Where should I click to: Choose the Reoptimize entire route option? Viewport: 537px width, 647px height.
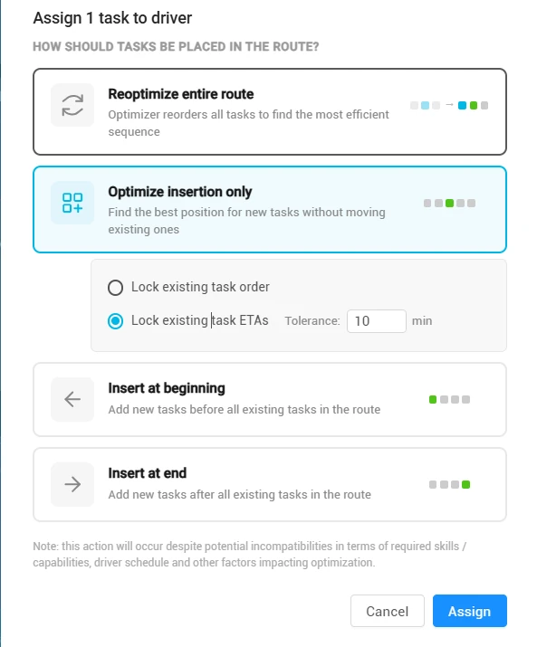(270, 112)
